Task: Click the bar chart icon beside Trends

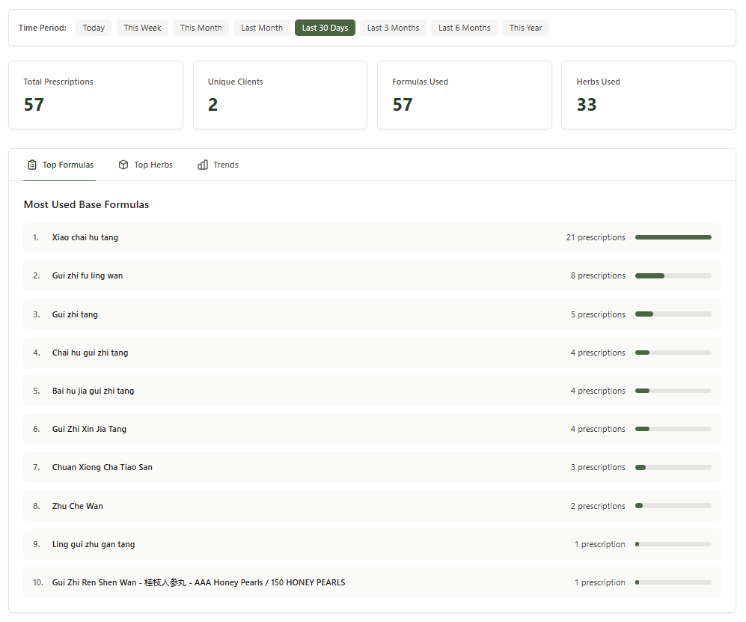Action: tap(203, 165)
